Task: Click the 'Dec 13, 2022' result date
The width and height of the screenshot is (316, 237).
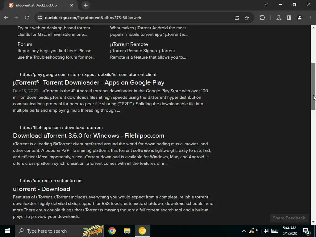Action: pyautogui.click(x=26, y=91)
